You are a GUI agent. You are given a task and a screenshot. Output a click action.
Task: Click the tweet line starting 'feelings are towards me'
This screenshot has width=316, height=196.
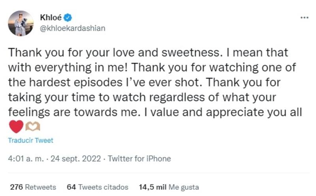tap(155, 112)
